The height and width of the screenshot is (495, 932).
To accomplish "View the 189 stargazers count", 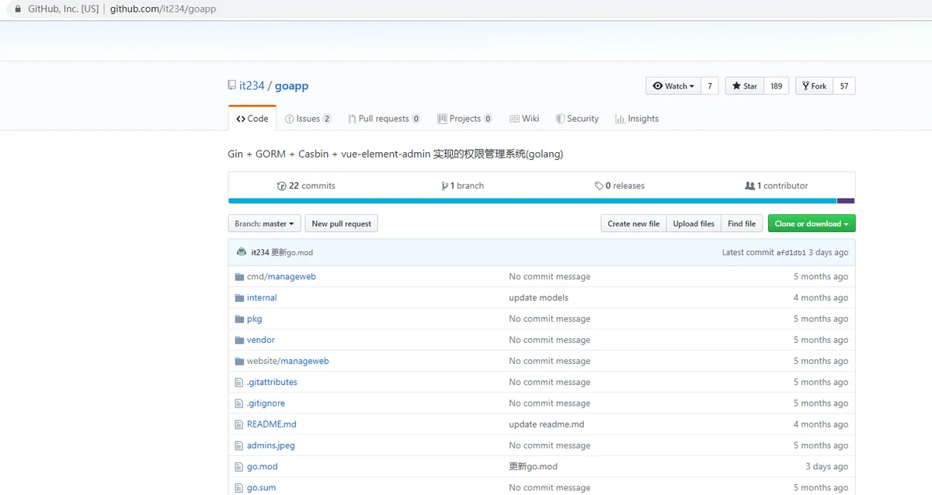I will [777, 86].
